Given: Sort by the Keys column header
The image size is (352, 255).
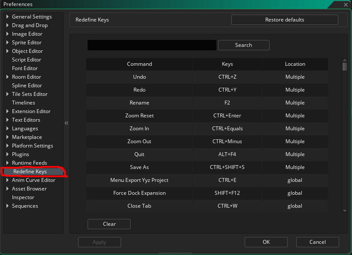Looking at the screenshot, I should (228, 64).
